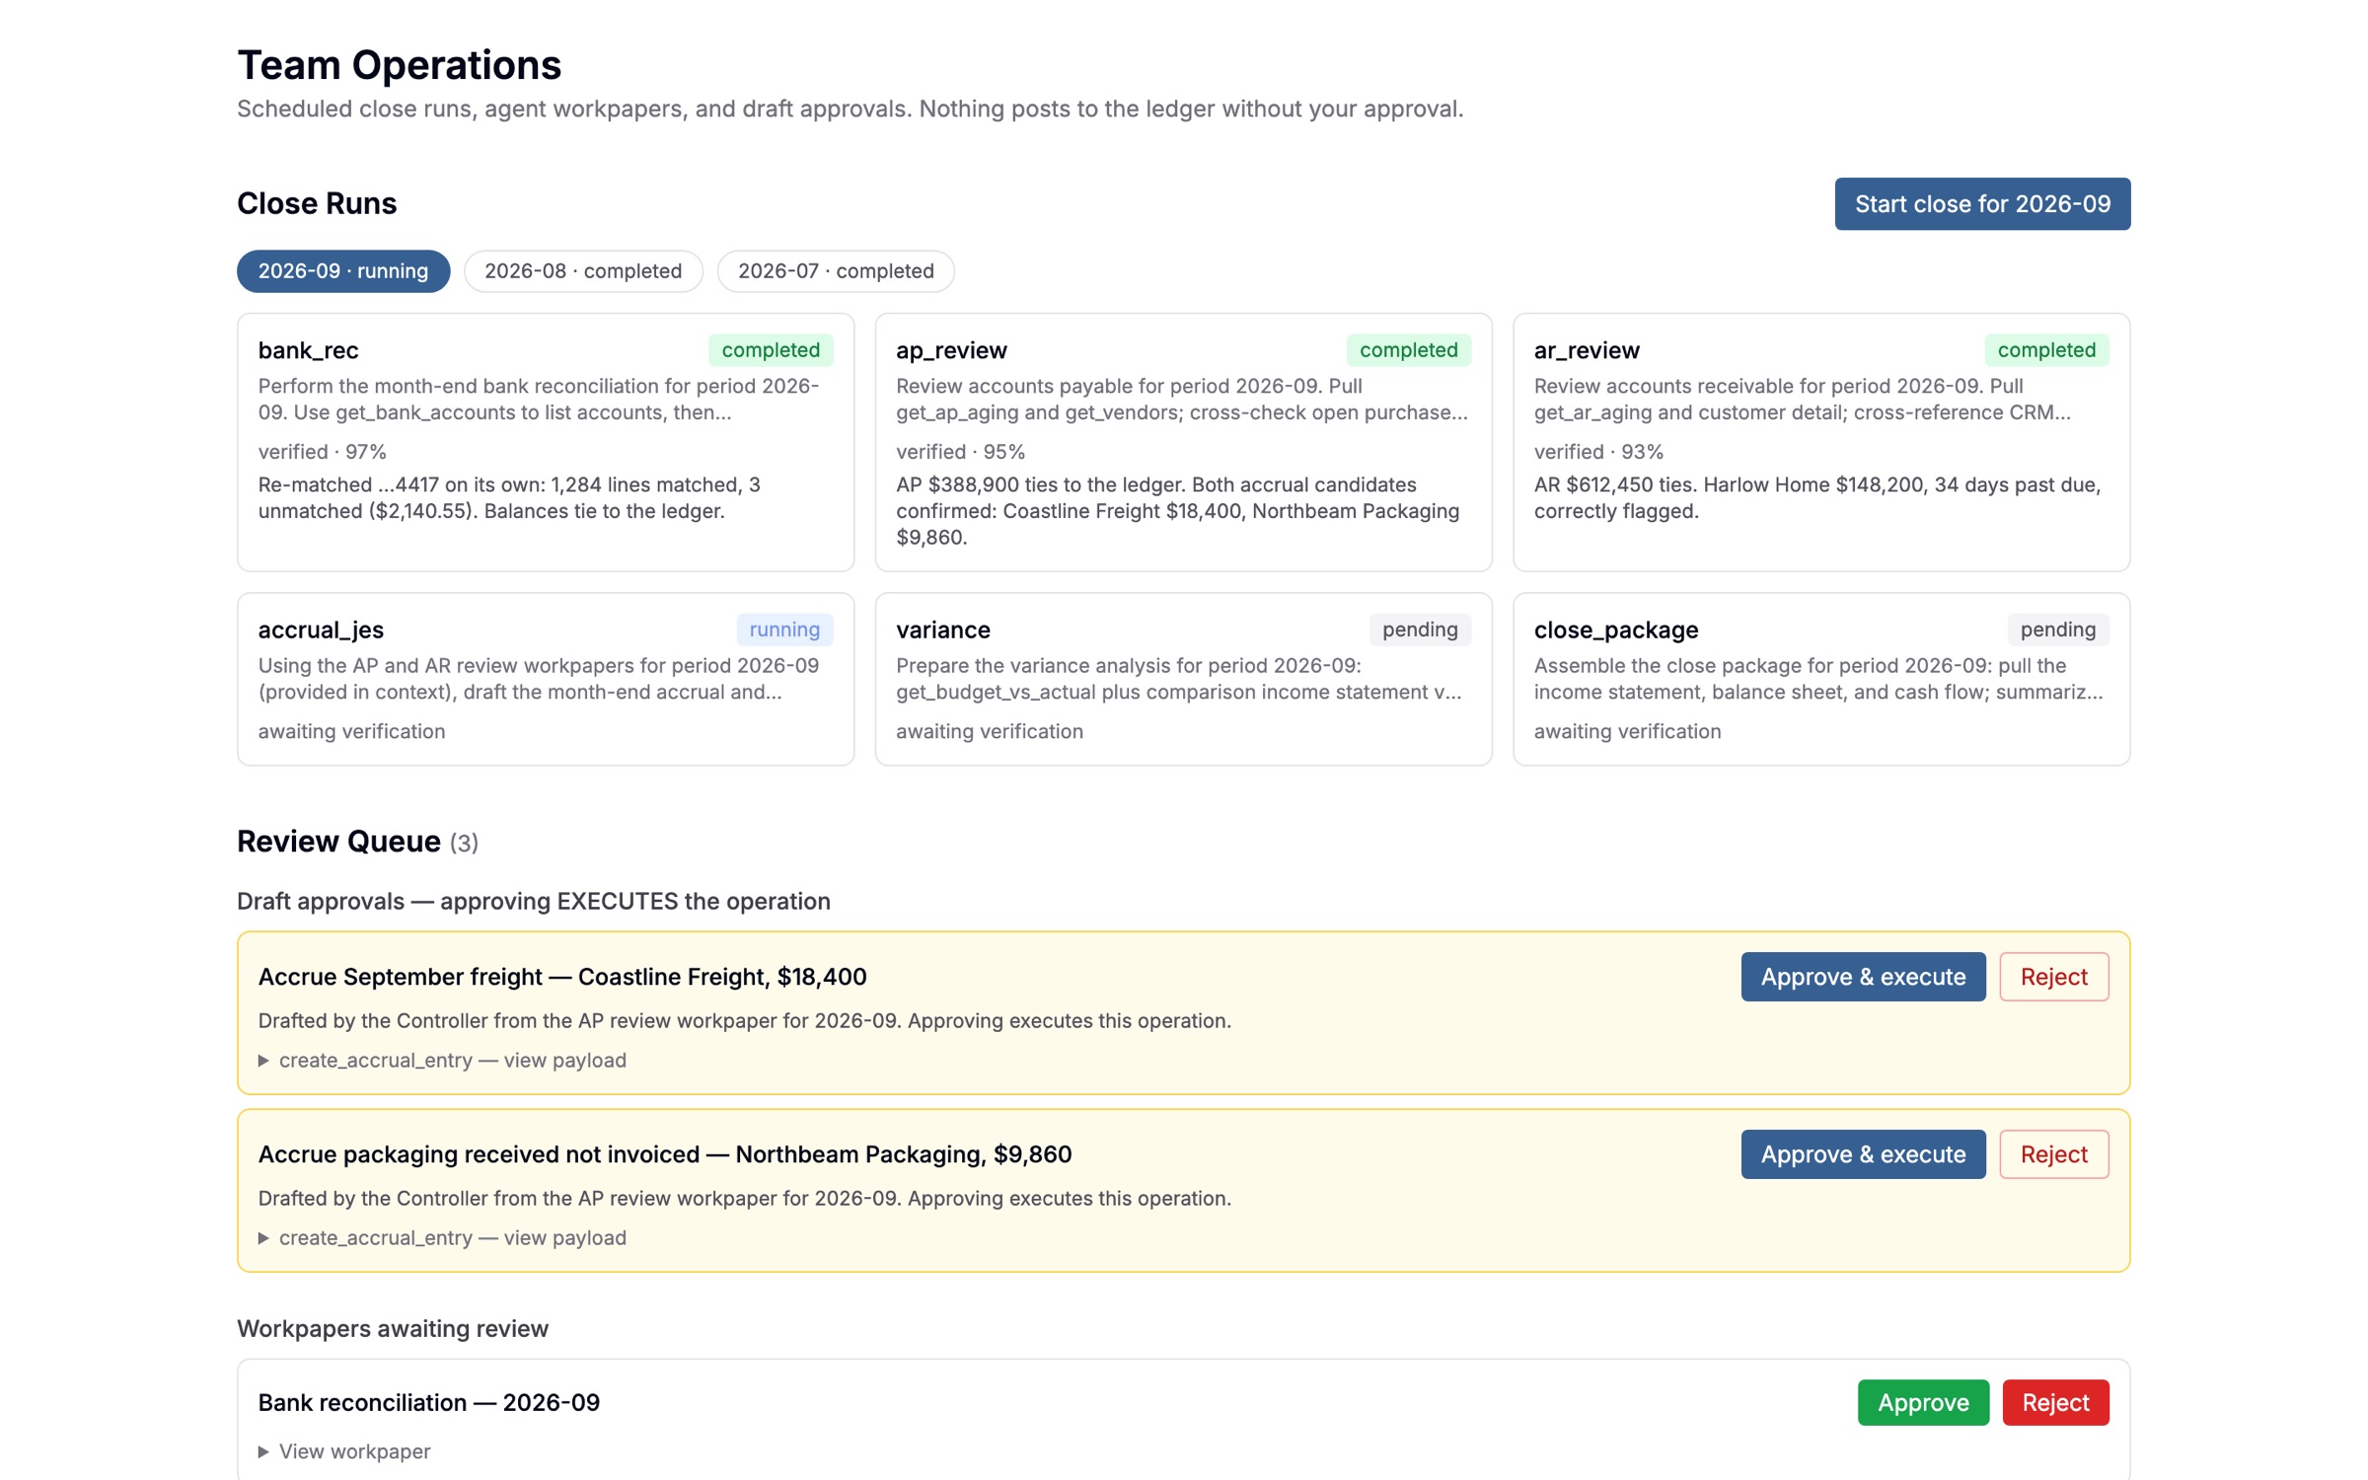
Task: Click the Coastline Freight accrual title
Action: 562,977
